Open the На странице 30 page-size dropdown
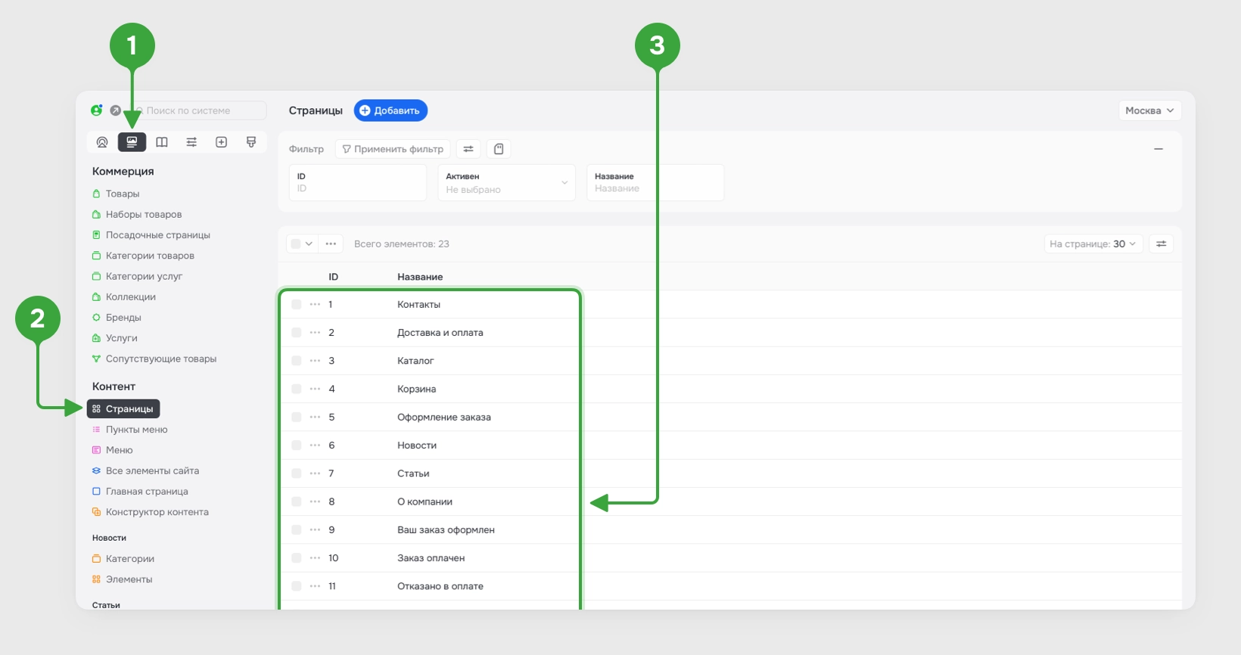This screenshot has width=1241, height=655. coord(1093,244)
